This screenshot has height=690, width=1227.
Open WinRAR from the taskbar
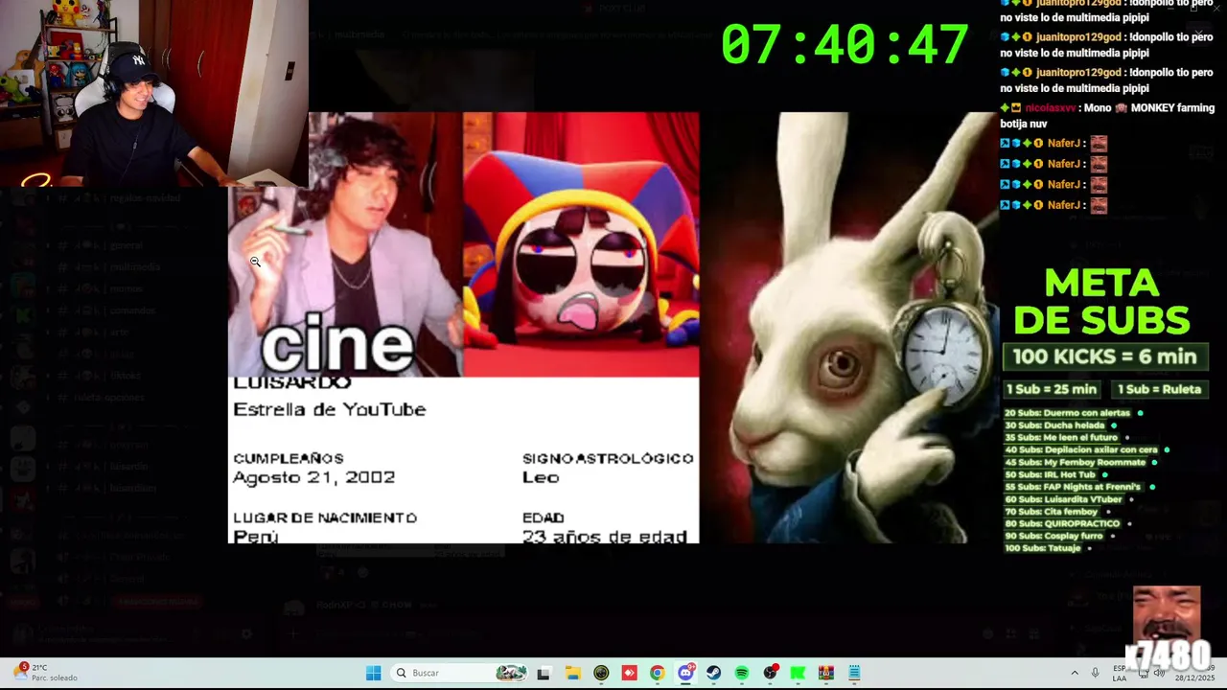(826, 673)
